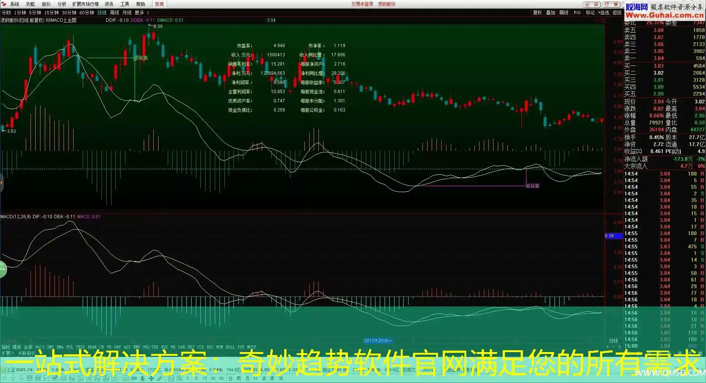Click the 标记 mark button
706x383 pixels.
pos(590,13)
